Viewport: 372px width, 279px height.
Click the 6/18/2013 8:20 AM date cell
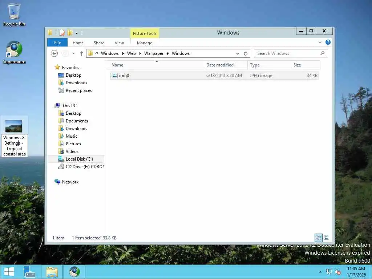pyautogui.click(x=224, y=76)
